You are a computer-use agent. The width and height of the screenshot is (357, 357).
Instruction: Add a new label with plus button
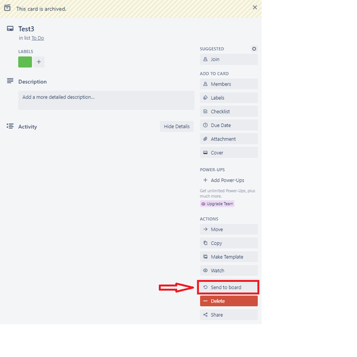[x=38, y=62]
